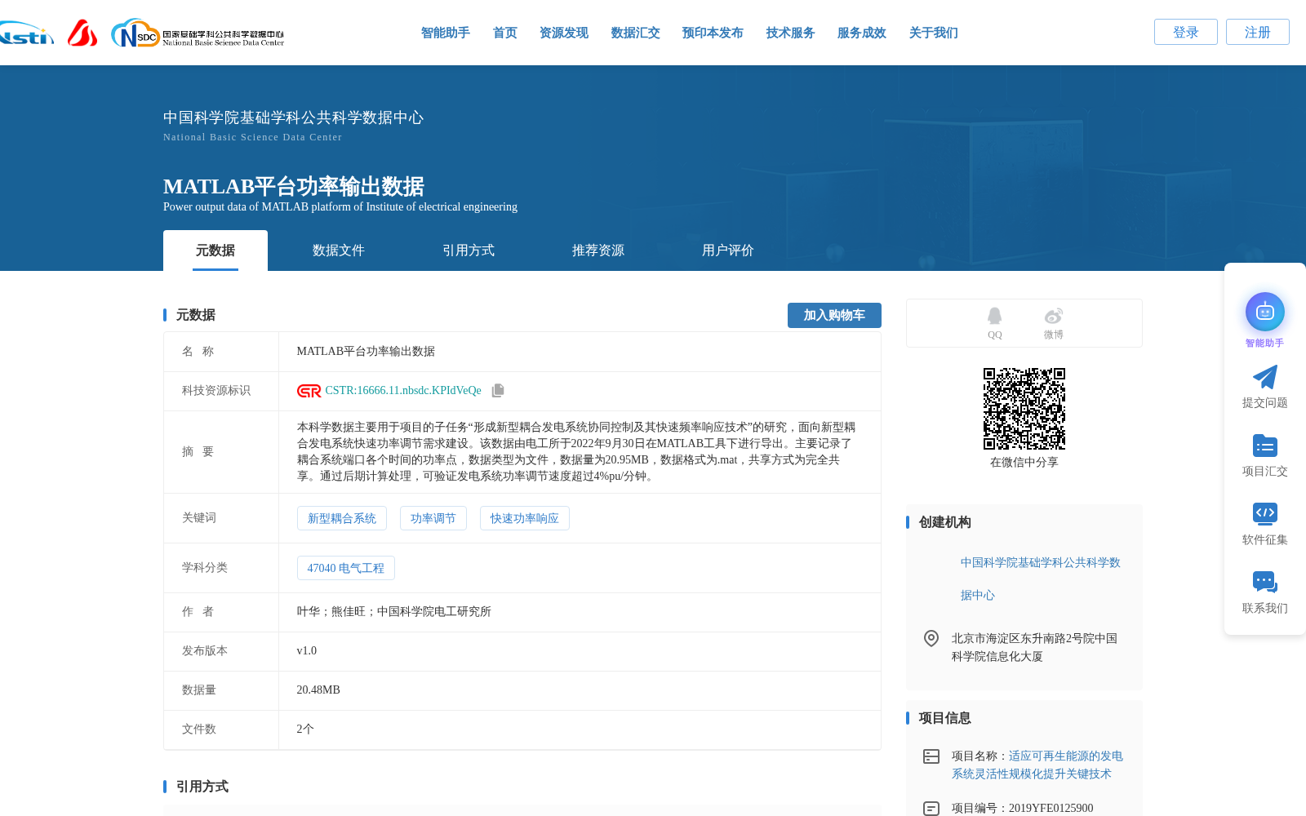Open the 智能助手 robot icon in side panel
Screen dimensions: 1306x816
(1264, 313)
